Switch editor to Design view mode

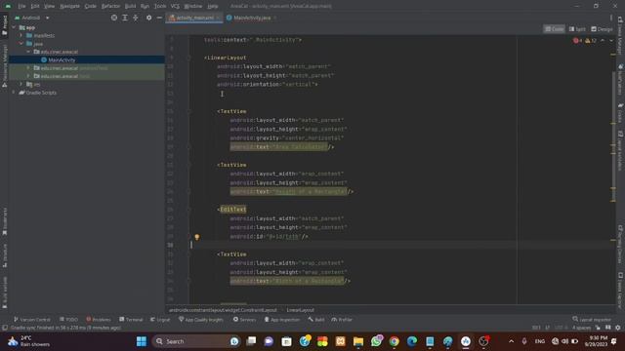602,29
